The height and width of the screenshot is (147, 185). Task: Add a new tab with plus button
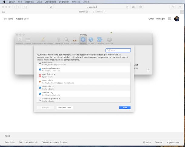182,12
